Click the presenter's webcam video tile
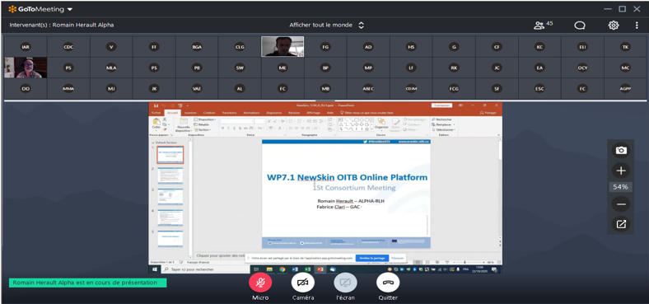Image resolution: width=649 pixels, height=304 pixels. coord(282,46)
